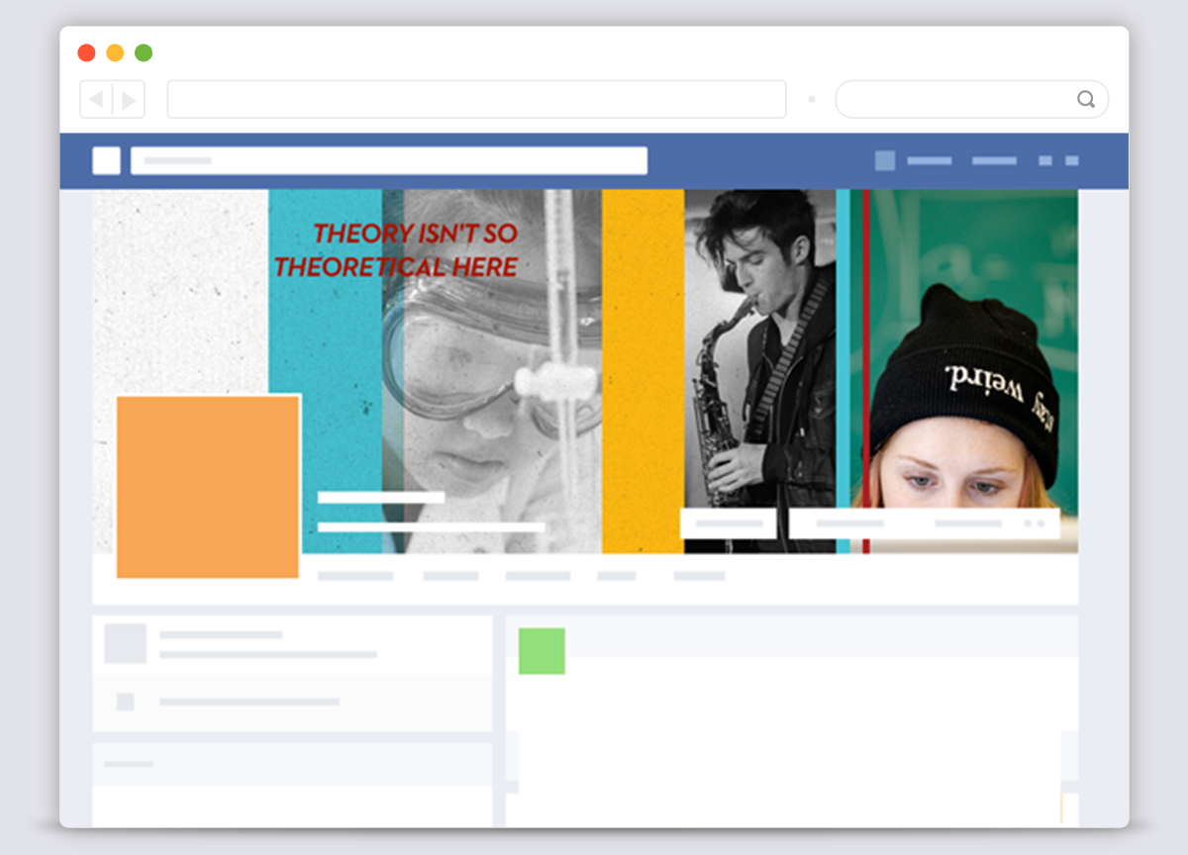This screenshot has height=855, width=1188.
Task: Click the browser back arrow button
Action: (x=96, y=99)
